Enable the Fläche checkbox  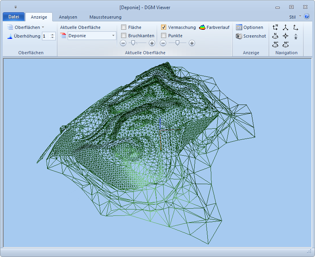pos(124,27)
